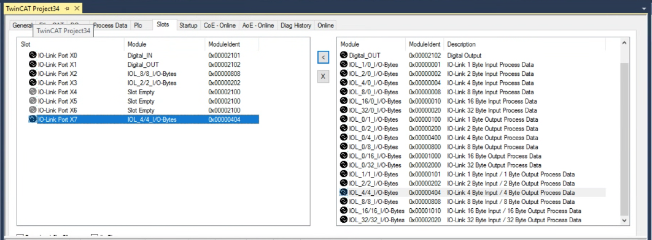Click the IOL_1/0_I/O-Bytes module icon
Screen dimensions: 652x240
point(343,64)
